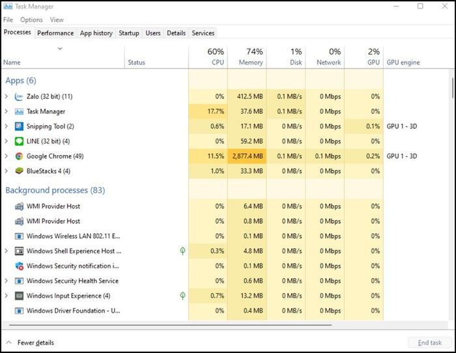456x353 pixels.
Task: Open the Options menu
Action: pyautogui.click(x=31, y=20)
